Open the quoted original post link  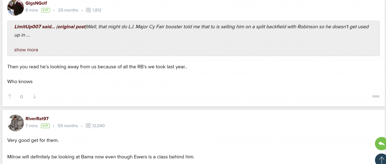pyautogui.click(x=72, y=27)
